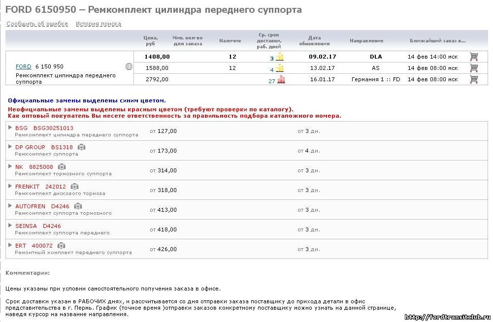Click the price 1588,00

(x=157, y=68)
